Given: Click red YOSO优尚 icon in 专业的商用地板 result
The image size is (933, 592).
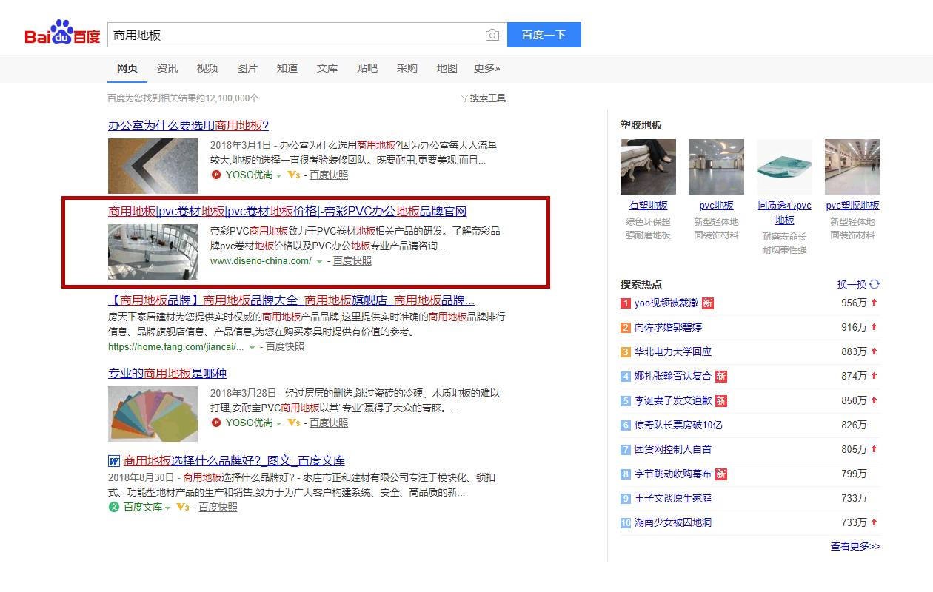Looking at the screenshot, I should tap(216, 423).
